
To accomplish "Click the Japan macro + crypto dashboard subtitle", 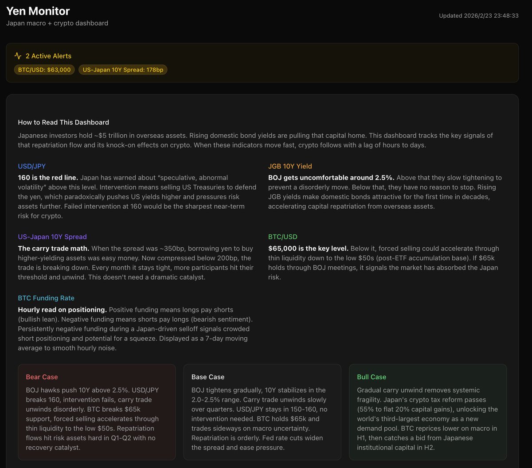I will (57, 23).
